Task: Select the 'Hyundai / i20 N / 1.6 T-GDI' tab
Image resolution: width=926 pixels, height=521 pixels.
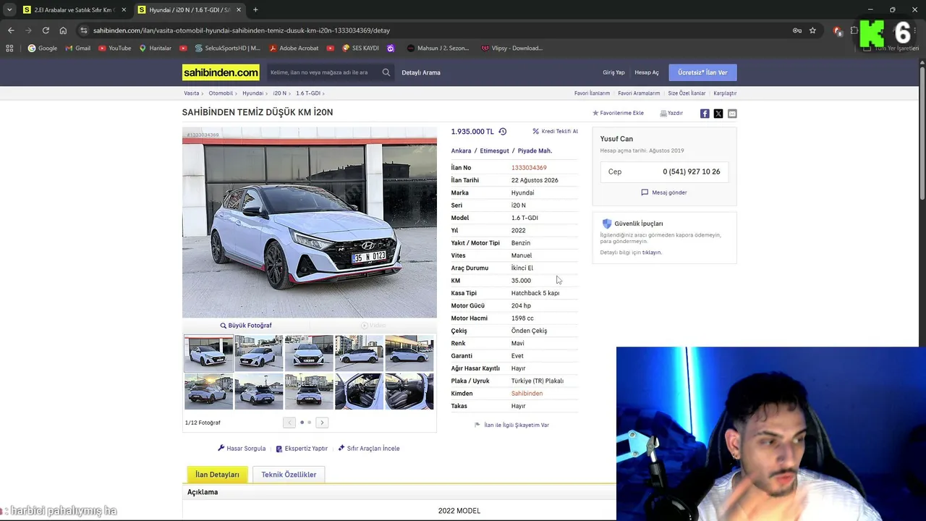Action: [190, 10]
